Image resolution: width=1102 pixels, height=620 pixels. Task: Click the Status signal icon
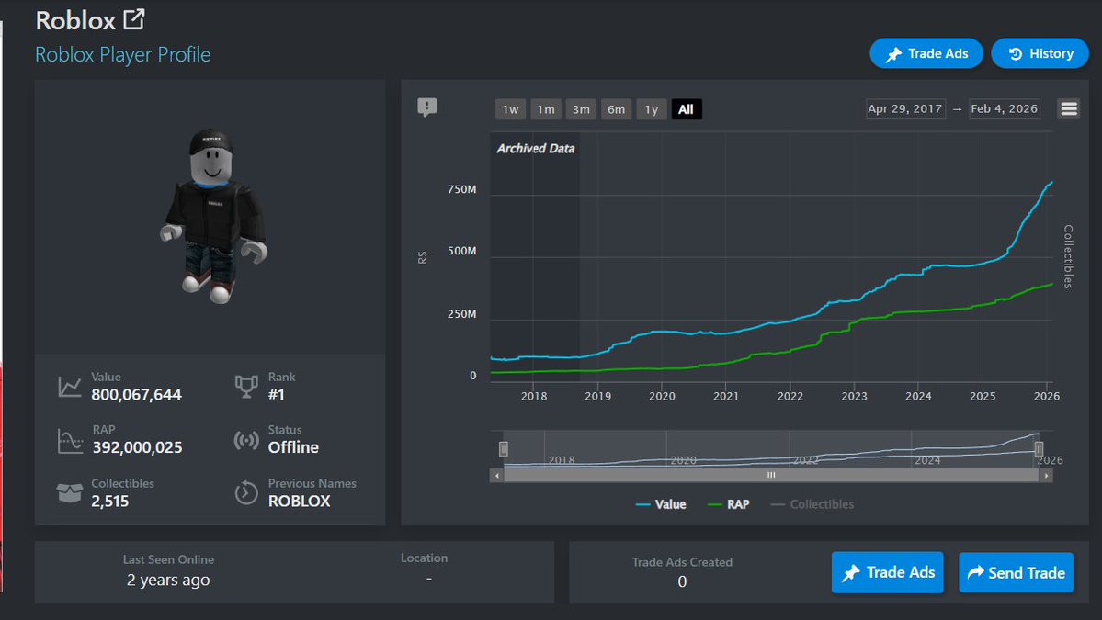[244, 438]
